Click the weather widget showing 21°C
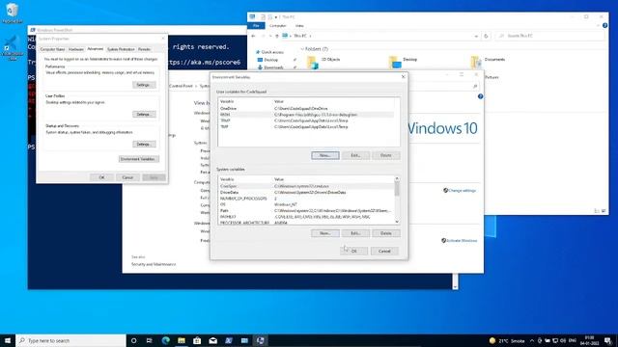Screen dimensions: 618x347 click(507, 340)
